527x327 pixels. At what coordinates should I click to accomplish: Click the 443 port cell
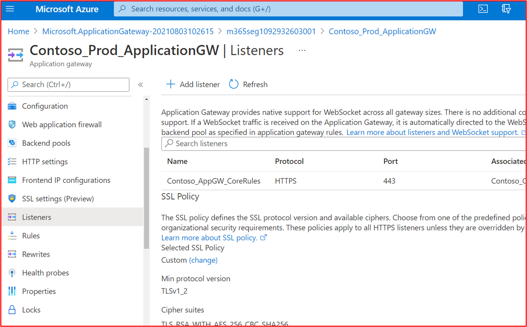pos(389,181)
